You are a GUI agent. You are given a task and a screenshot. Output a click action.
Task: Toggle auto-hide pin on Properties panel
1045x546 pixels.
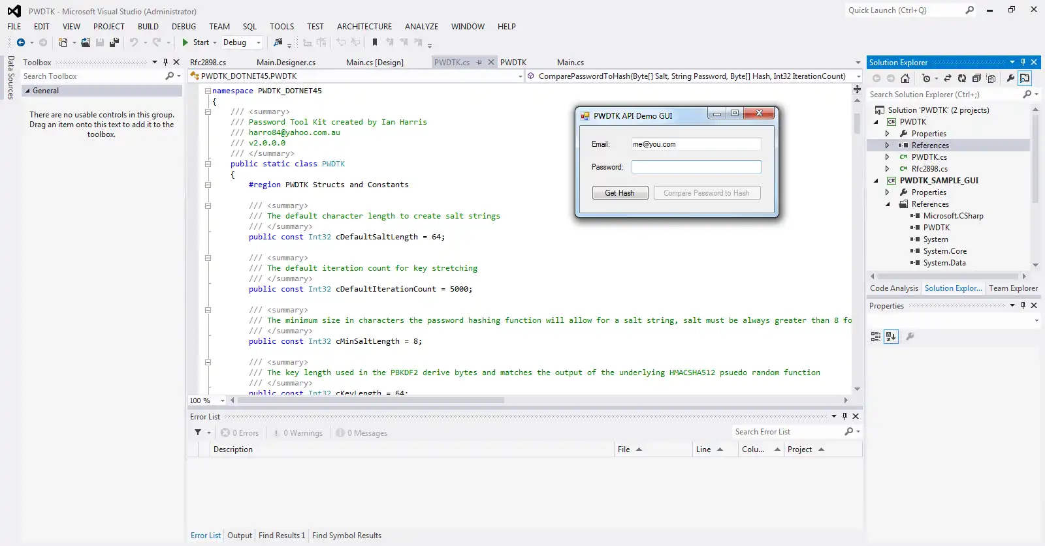coord(1023,306)
